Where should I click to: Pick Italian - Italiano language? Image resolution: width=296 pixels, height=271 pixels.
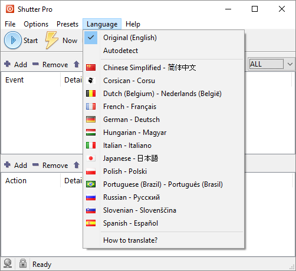pyautogui.click(x=163, y=146)
